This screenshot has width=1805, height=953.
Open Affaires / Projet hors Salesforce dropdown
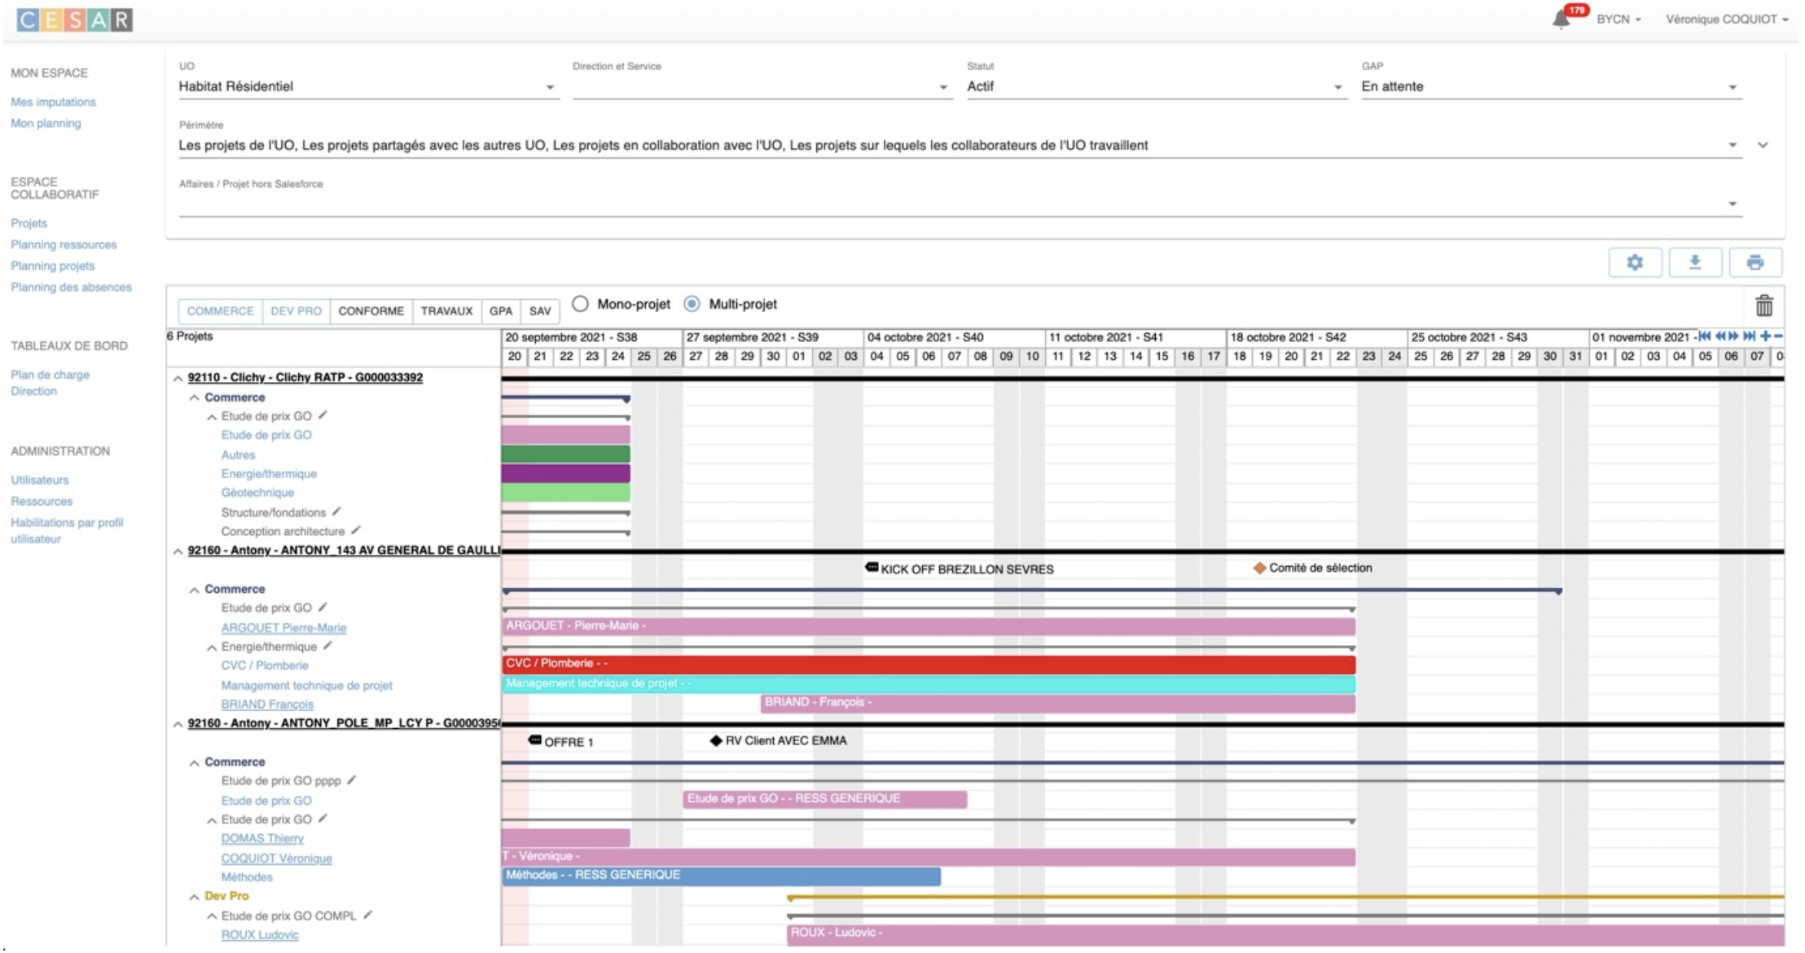tap(960, 204)
